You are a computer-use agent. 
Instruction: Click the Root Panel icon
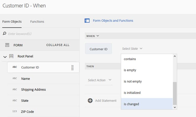(11, 56)
